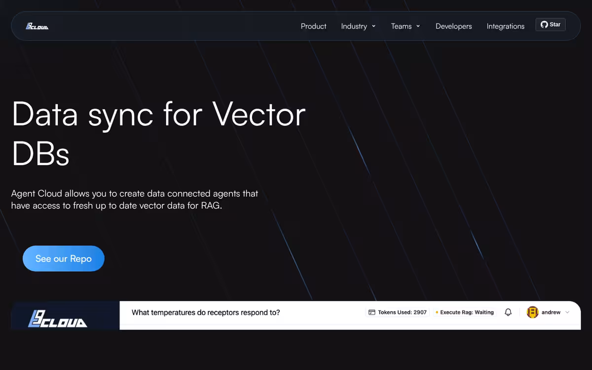Screen dimensions: 592x370
Task: Click the question text about receptors
Action: click(x=206, y=312)
